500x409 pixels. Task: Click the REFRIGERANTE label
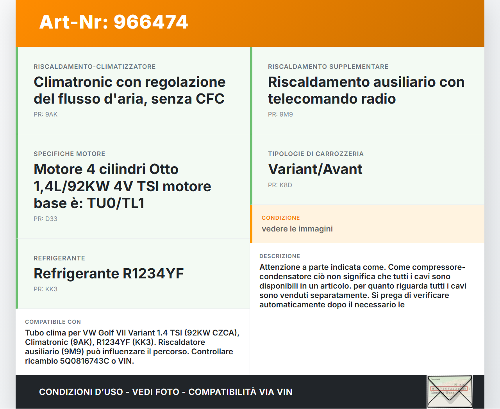click(59, 258)
